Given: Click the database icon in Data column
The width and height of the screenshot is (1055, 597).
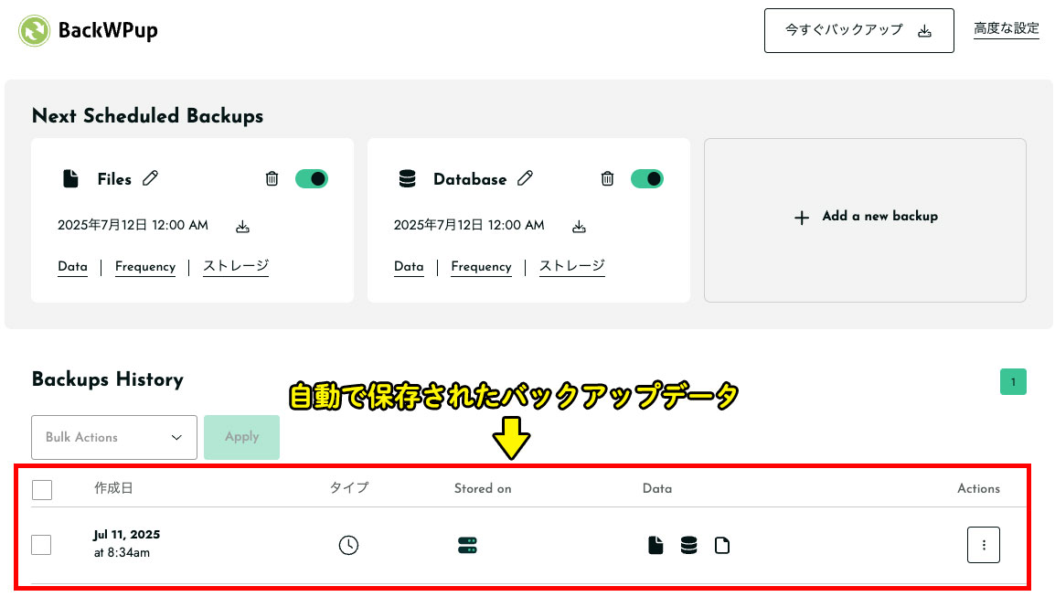Looking at the screenshot, I should (x=689, y=545).
